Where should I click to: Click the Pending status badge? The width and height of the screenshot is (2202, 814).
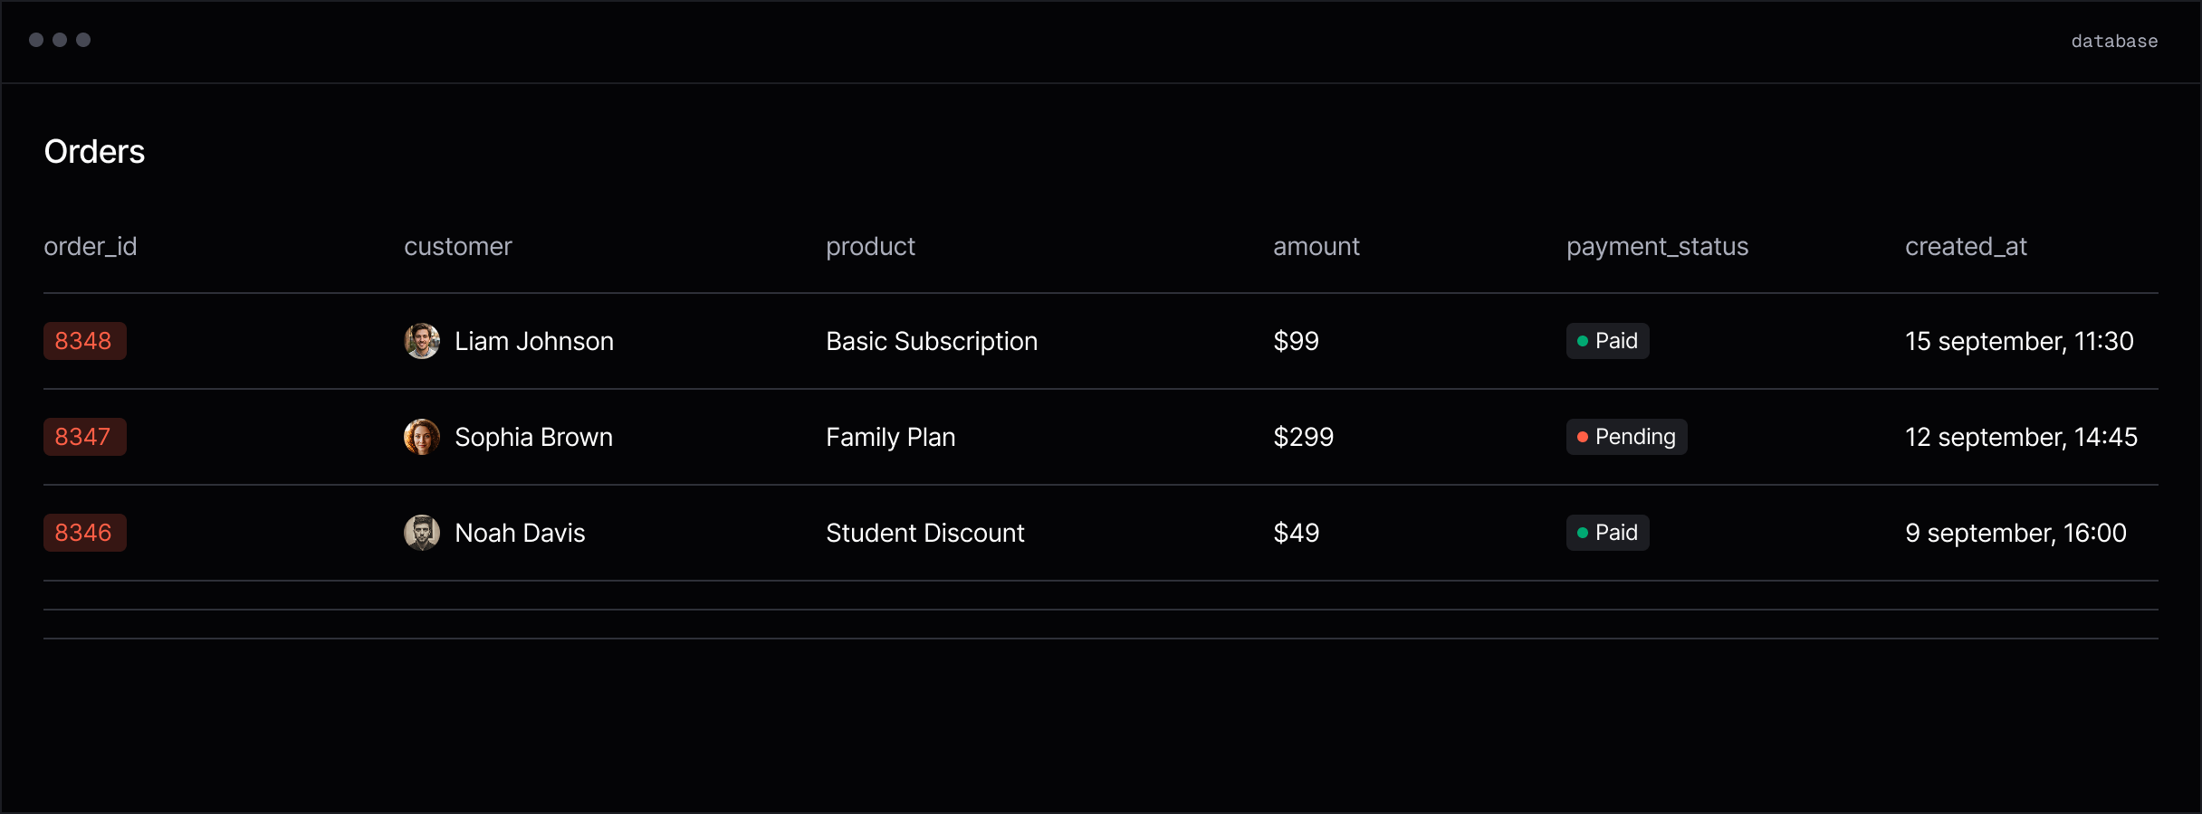(x=1627, y=437)
